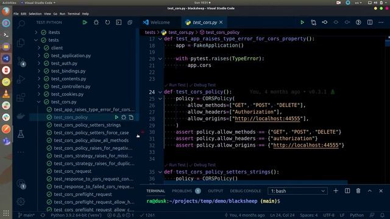Run all tests in Test Python panel
This screenshot has height=219, width=390.
(85, 23)
